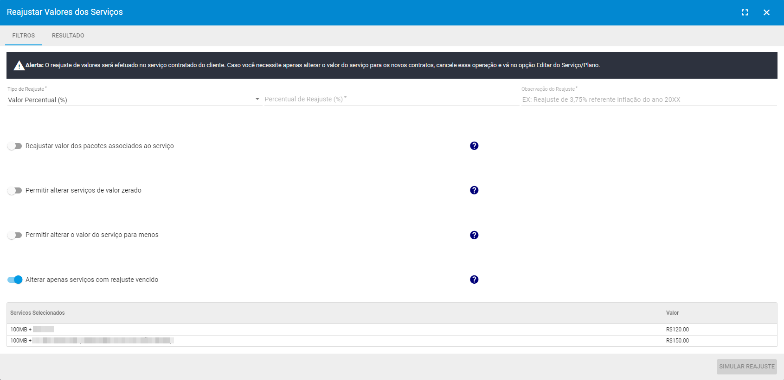Select the R$120.00 value cell

point(677,330)
